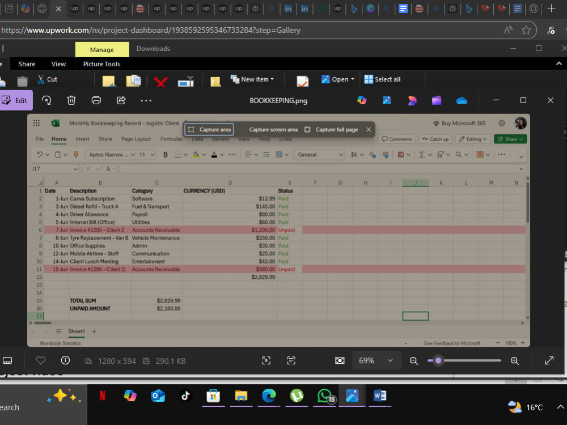
Task: Open a new browser tab with plus
Action: pyautogui.click(x=551, y=8)
